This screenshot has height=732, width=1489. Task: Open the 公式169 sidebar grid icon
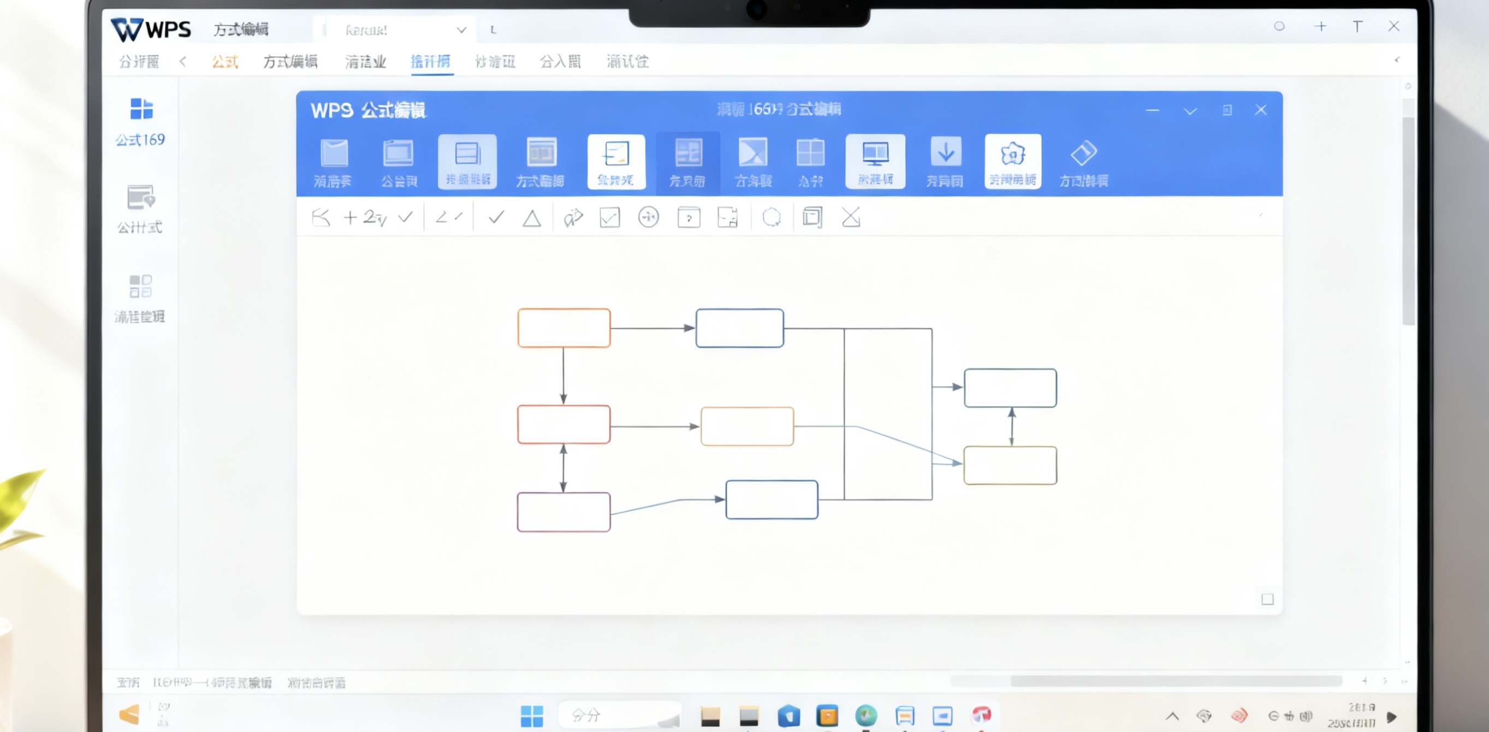[141, 109]
